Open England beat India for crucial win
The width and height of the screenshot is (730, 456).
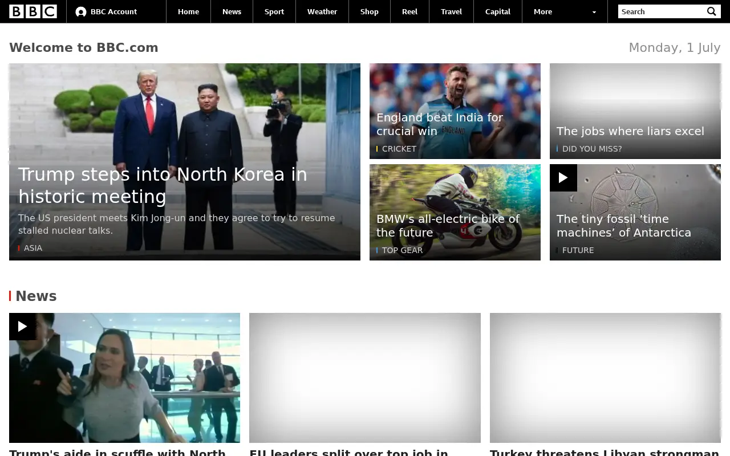point(440,124)
